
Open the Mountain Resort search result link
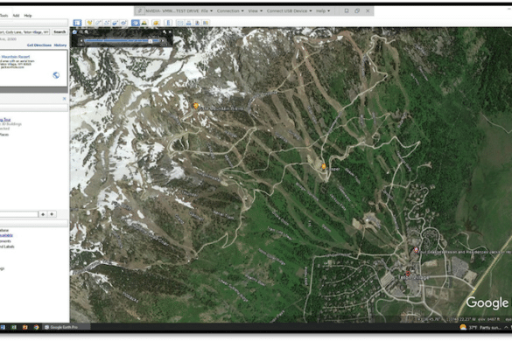point(16,57)
